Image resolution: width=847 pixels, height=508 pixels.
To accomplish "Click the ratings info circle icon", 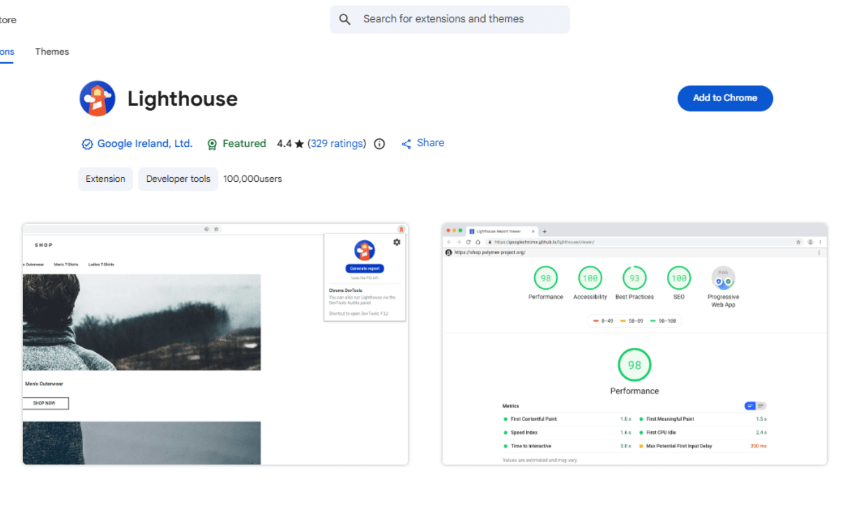I will 379,144.
